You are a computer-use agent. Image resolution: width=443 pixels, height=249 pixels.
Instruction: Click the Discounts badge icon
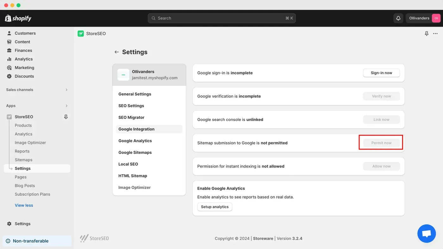pos(9,76)
